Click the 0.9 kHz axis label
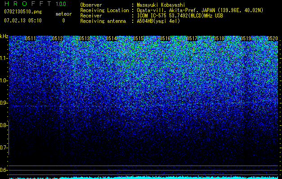 4,103
